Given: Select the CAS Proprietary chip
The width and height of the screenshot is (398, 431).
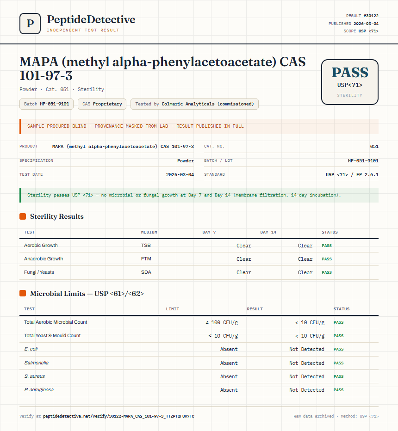Looking at the screenshot, I should 102,104.
